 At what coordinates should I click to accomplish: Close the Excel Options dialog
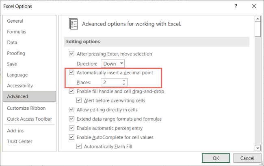[255, 6]
